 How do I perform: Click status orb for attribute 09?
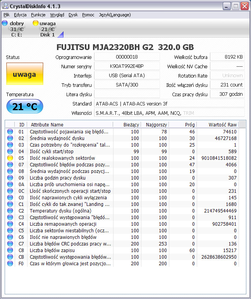10,178
